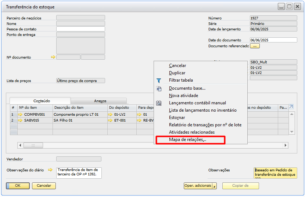The height and width of the screenshot is (197, 305).
Task: Click the link arrow beside Observações do diário
Action: click(x=50, y=170)
